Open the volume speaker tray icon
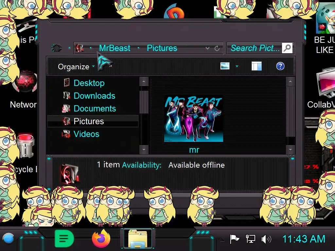335x251 pixels. (266, 239)
